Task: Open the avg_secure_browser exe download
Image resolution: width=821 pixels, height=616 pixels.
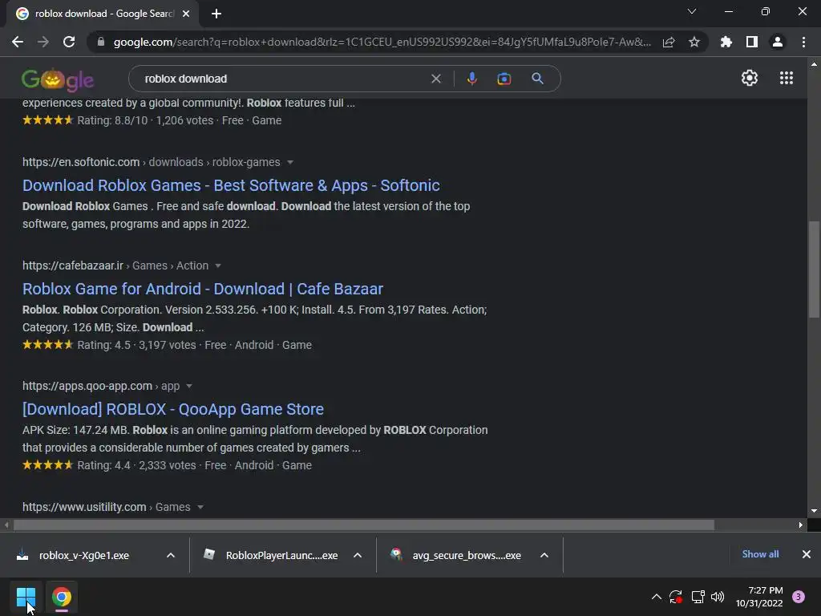Action: click(458, 555)
